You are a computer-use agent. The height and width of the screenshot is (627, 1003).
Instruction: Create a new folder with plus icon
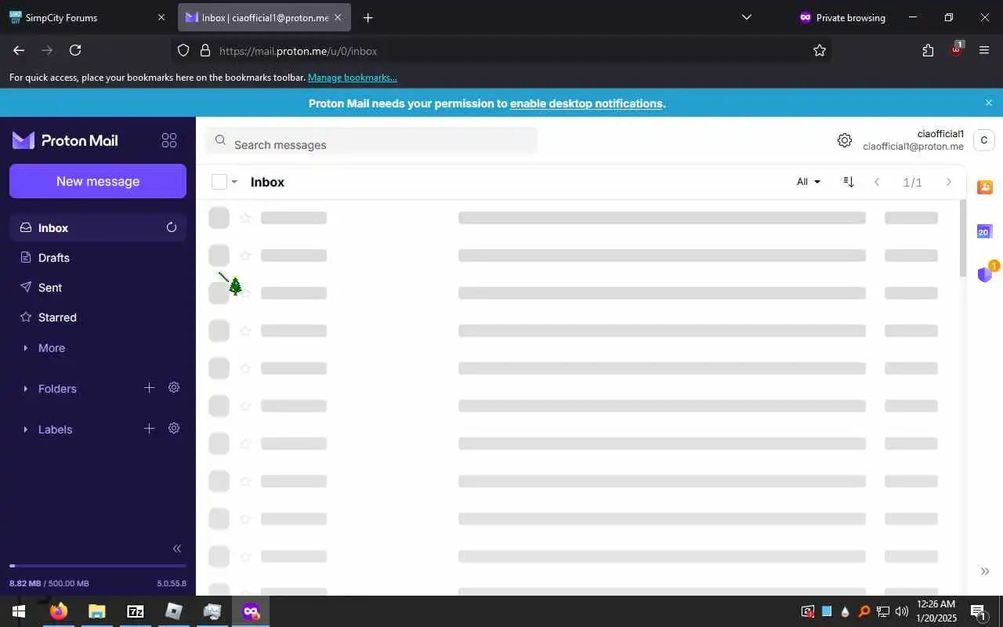[x=149, y=388]
